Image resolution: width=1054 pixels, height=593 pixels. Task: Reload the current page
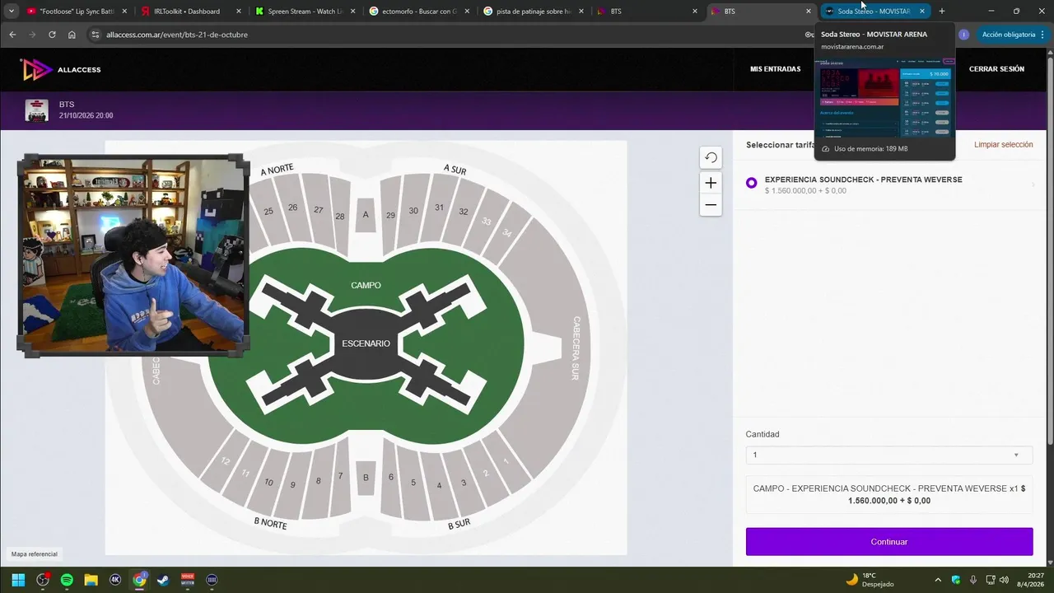pos(52,35)
